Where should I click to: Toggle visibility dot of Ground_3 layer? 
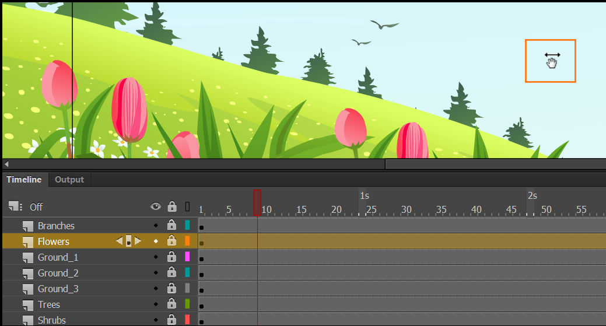pos(156,288)
